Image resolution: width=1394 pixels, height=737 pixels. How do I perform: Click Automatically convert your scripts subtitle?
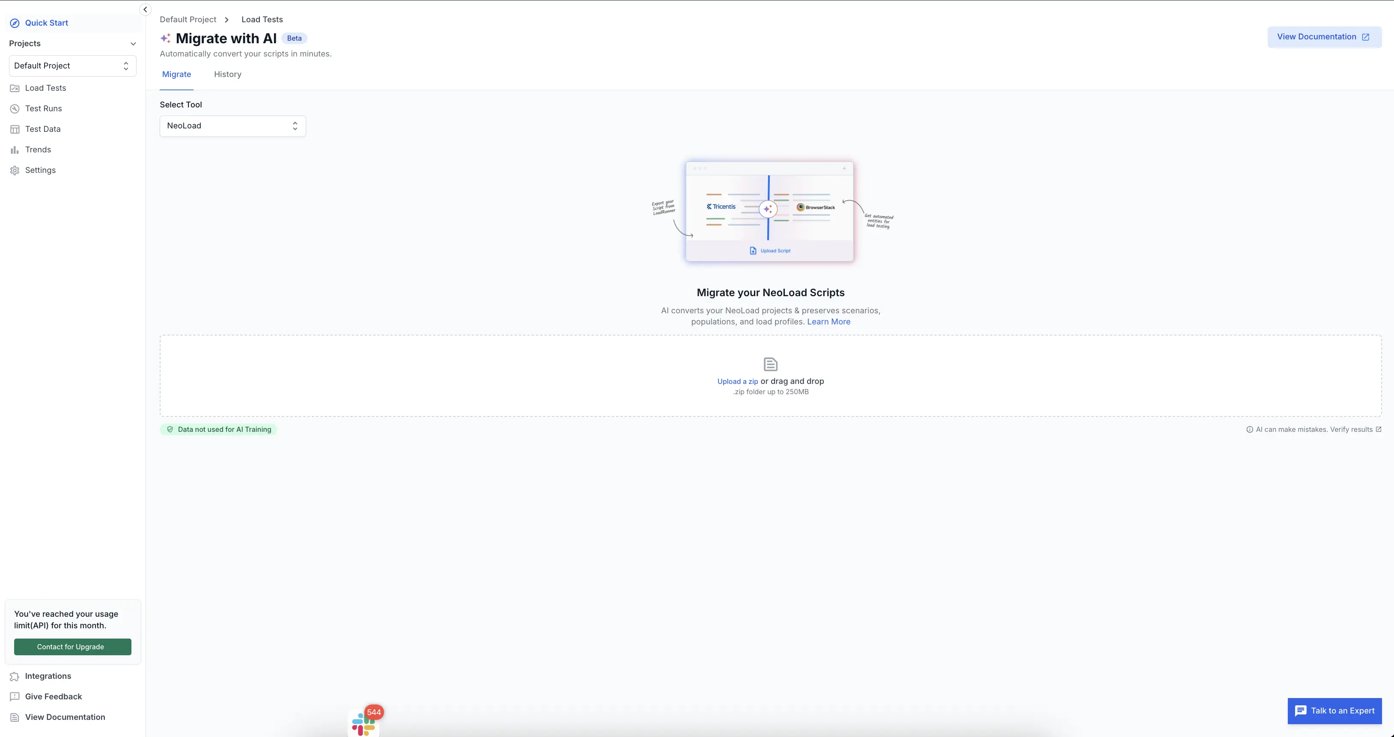pyautogui.click(x=246, y=54)
